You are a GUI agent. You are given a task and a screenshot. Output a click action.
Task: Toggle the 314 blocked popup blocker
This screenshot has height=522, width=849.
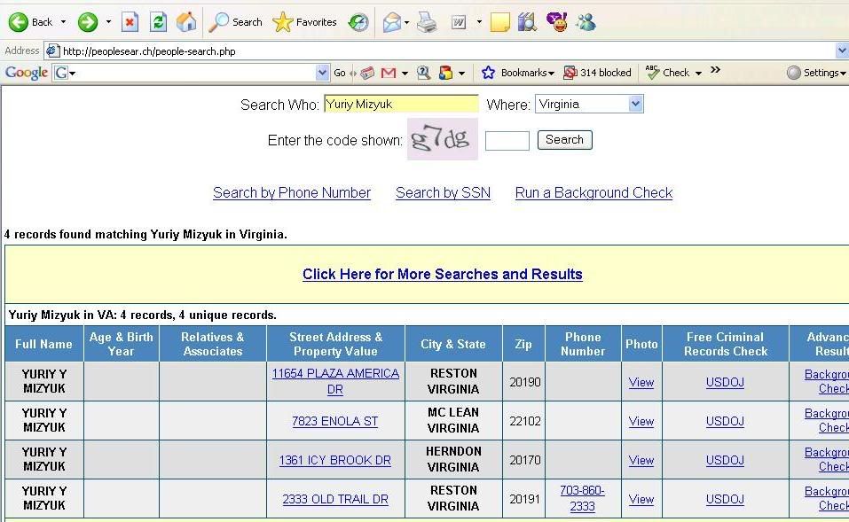click(x=597, y=73)
